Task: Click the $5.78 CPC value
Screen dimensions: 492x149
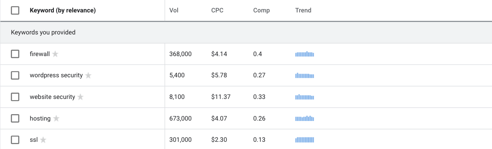Action: 219,75
